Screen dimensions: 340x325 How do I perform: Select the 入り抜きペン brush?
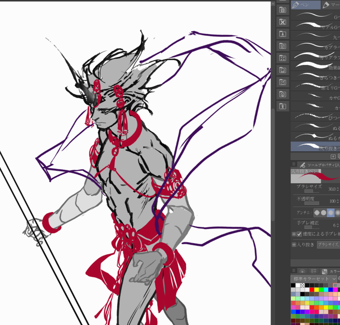(315, 146)
